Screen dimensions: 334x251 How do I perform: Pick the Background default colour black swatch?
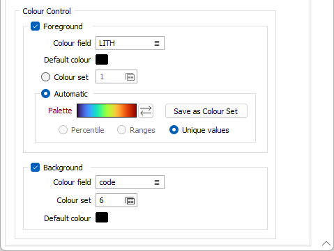coord(102,218)
